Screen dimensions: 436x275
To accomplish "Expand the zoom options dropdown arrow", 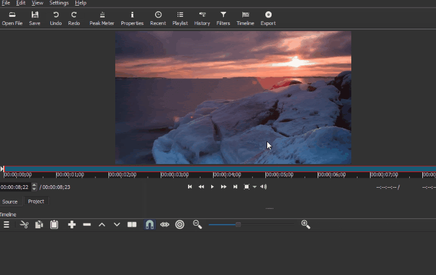I will tap(255, 187).
